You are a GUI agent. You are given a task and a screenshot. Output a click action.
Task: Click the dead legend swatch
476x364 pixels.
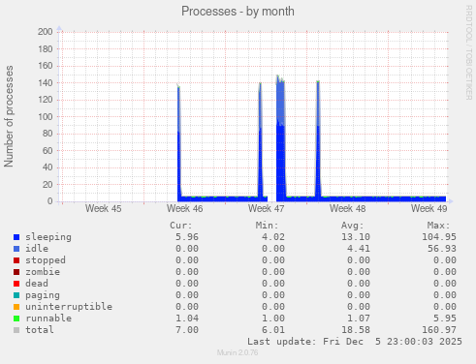point(16,284)
